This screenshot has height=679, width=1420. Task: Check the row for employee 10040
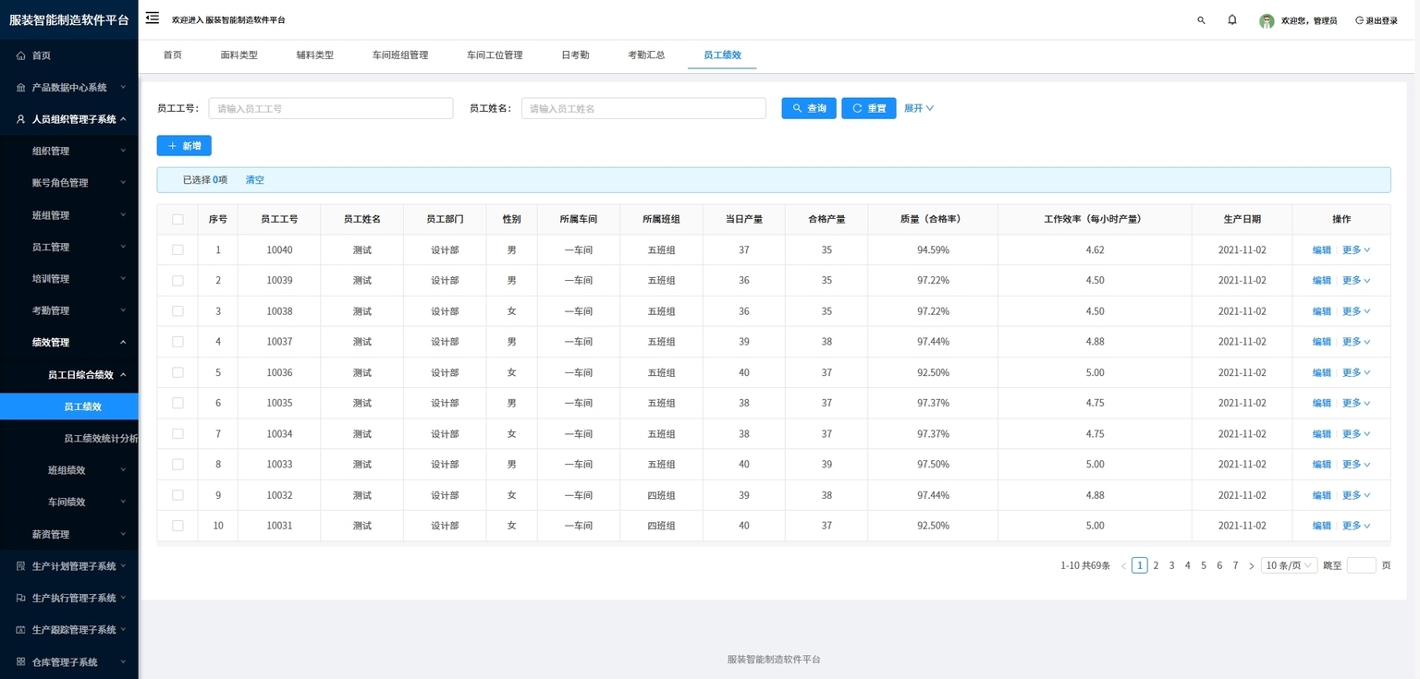177,249
